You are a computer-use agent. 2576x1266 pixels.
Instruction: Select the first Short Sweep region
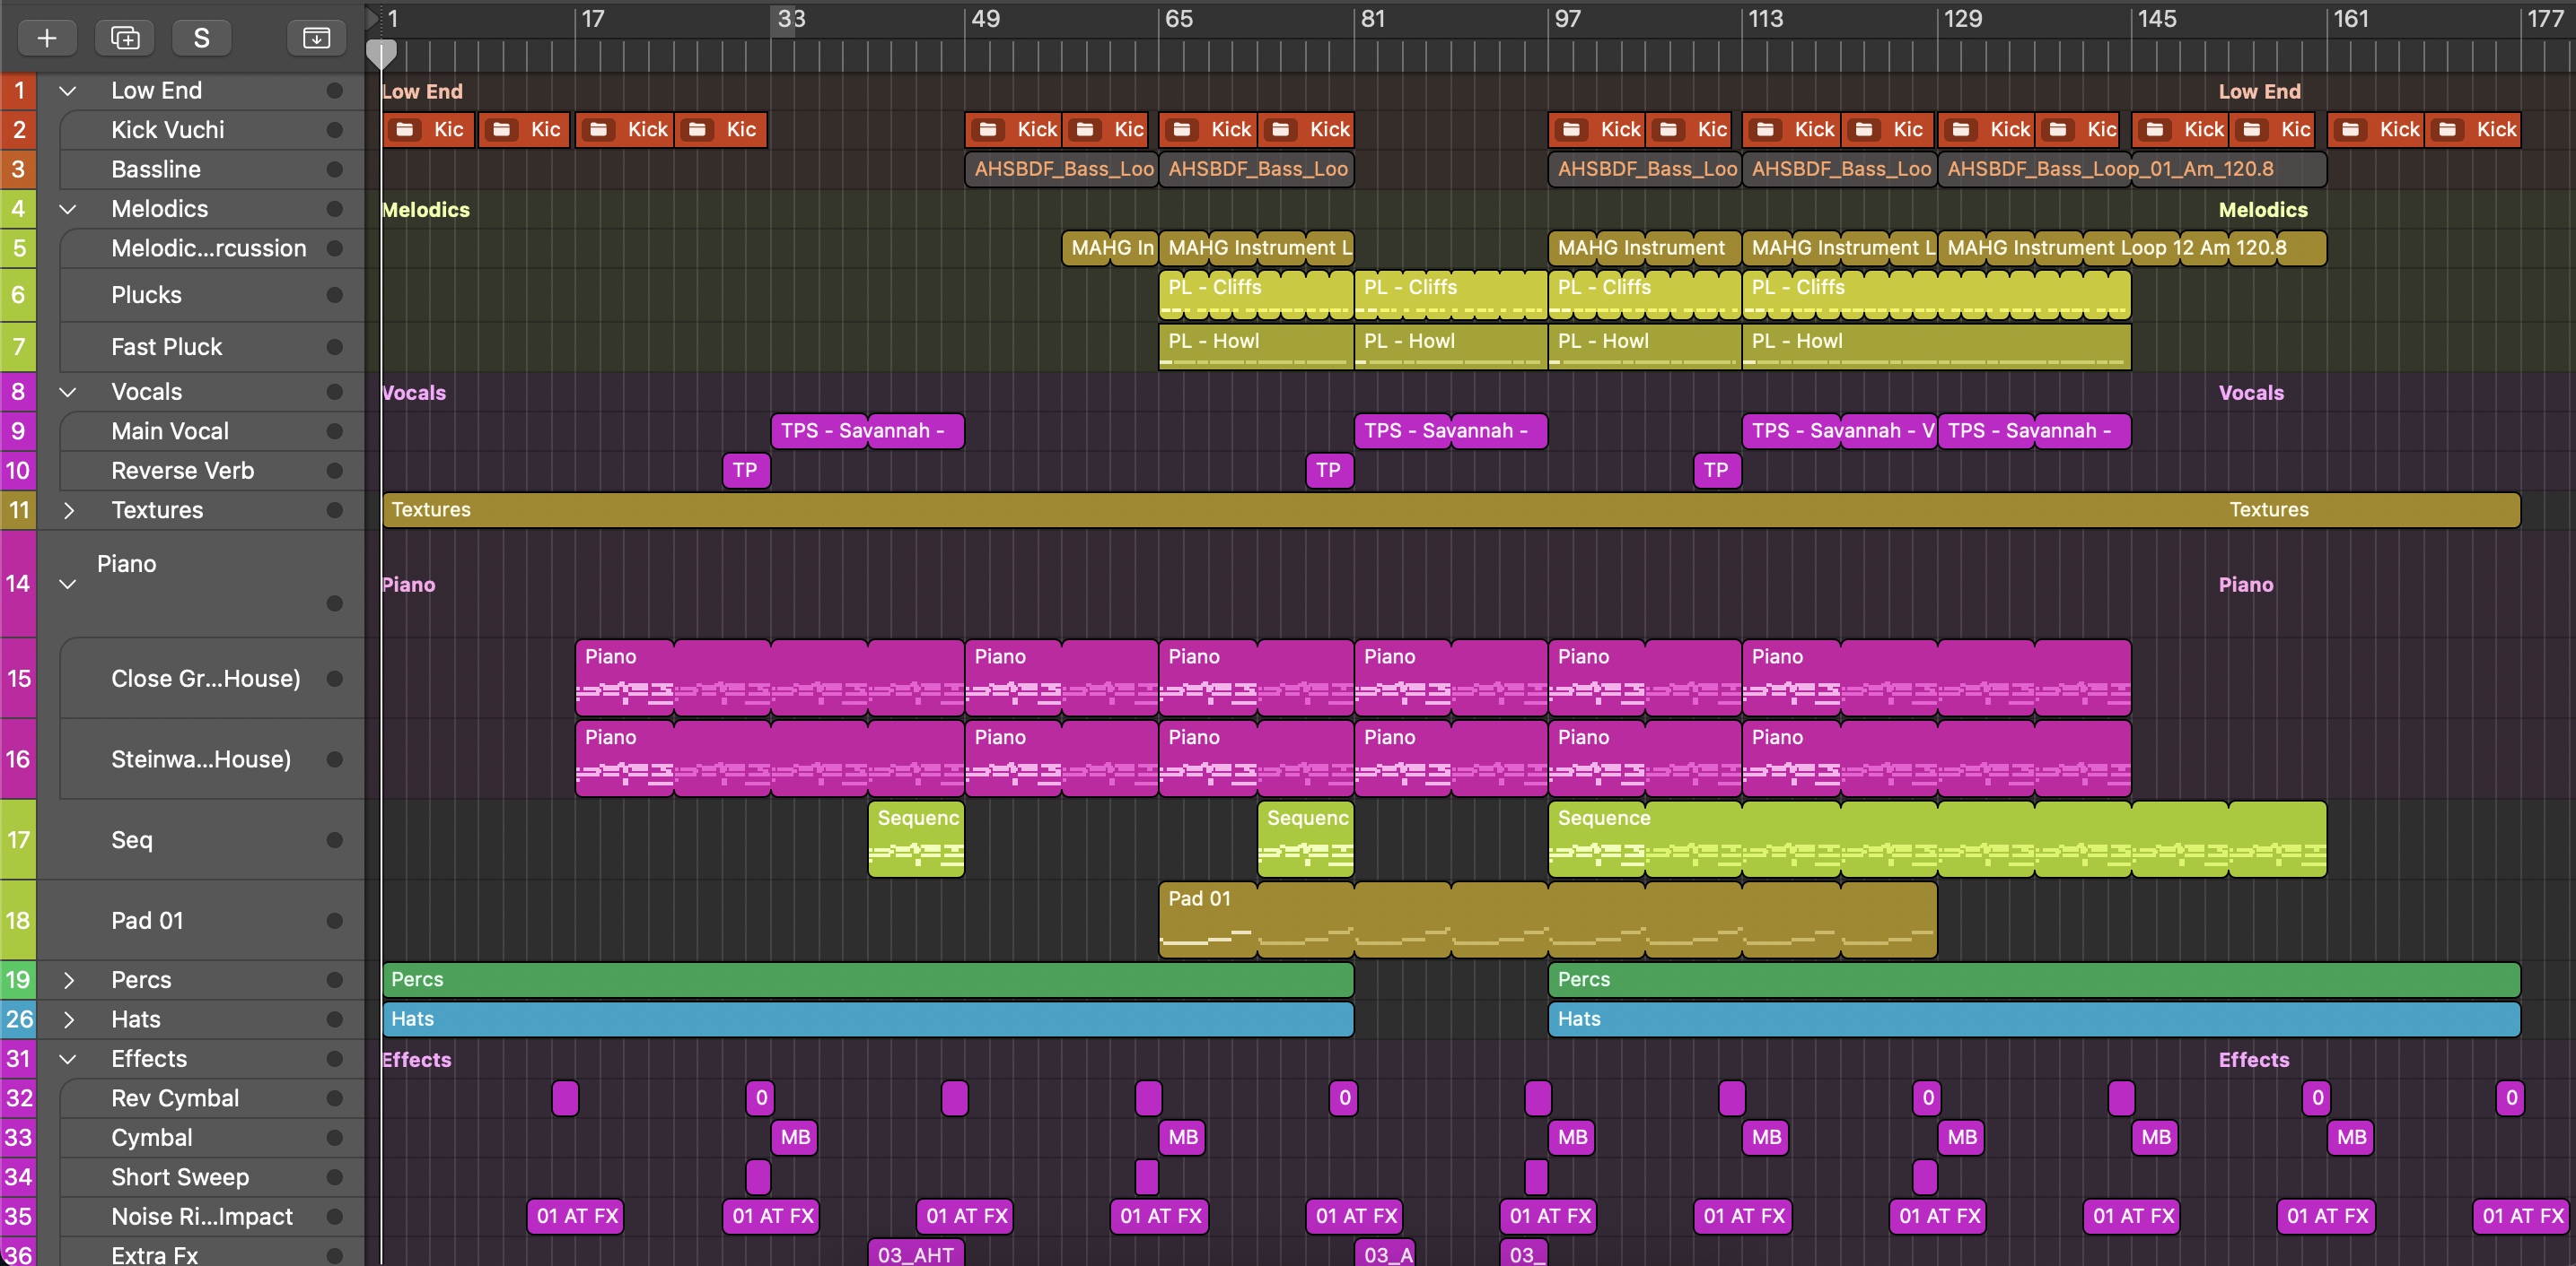[758, 1177]
